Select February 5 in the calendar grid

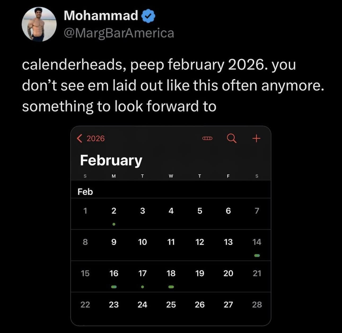(x=200, y=211)
